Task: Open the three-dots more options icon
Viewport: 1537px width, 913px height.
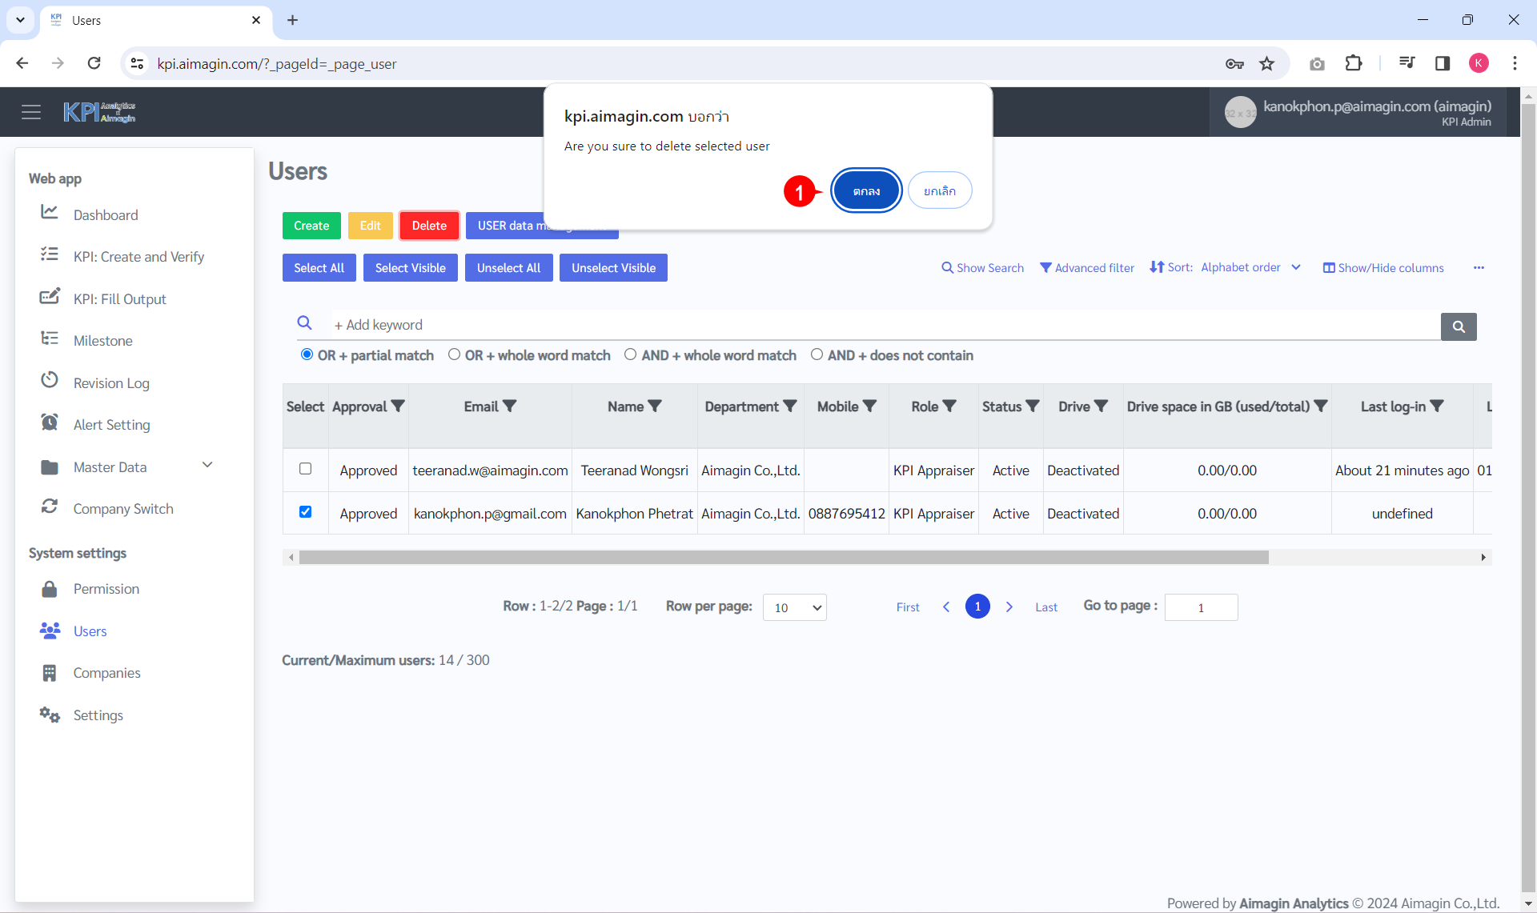Action: pyautogui.click(x=1479, y=268)
